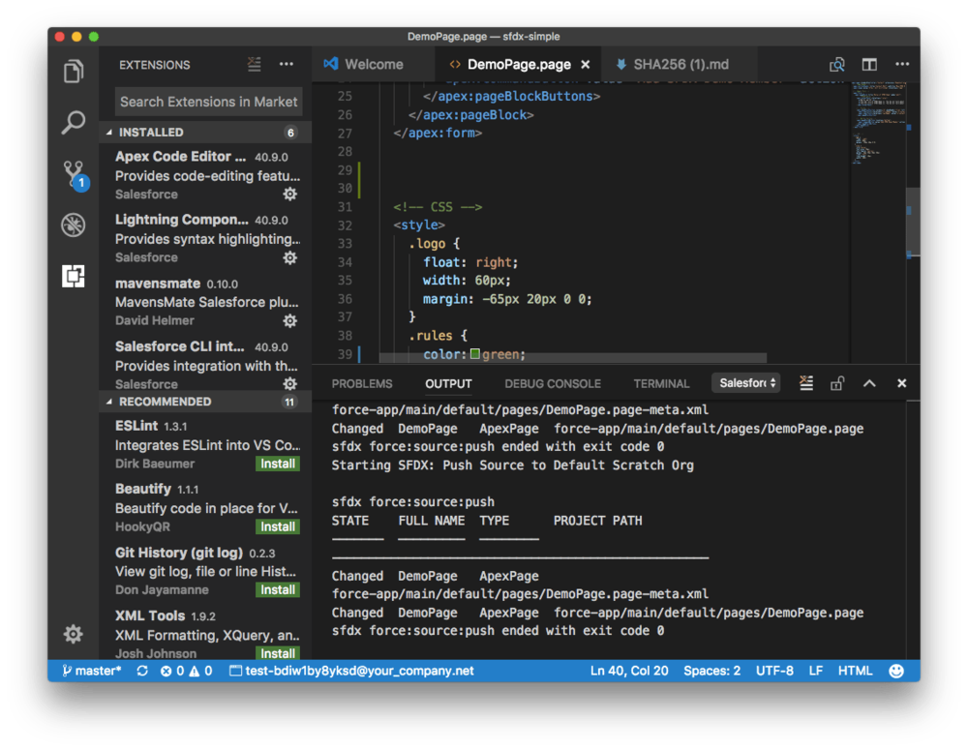Clear extensions search results icon
Image resolution: width=968 pixels, height=750 pixels.
[x=254, y=64]
